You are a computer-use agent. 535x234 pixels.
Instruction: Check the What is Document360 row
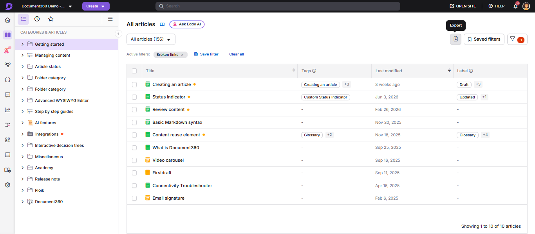[x=134, y=148]
